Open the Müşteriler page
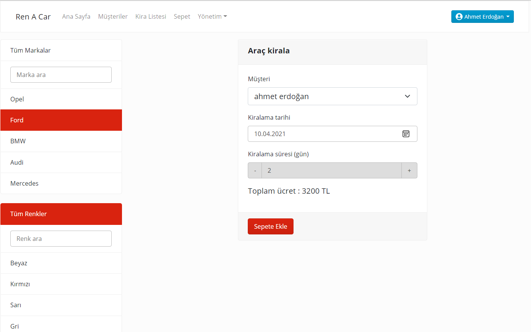531x332 pixels. pos(113,16)
